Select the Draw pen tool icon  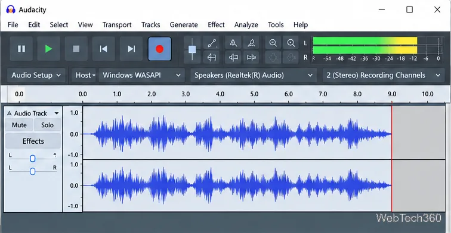tap(251, 43)
